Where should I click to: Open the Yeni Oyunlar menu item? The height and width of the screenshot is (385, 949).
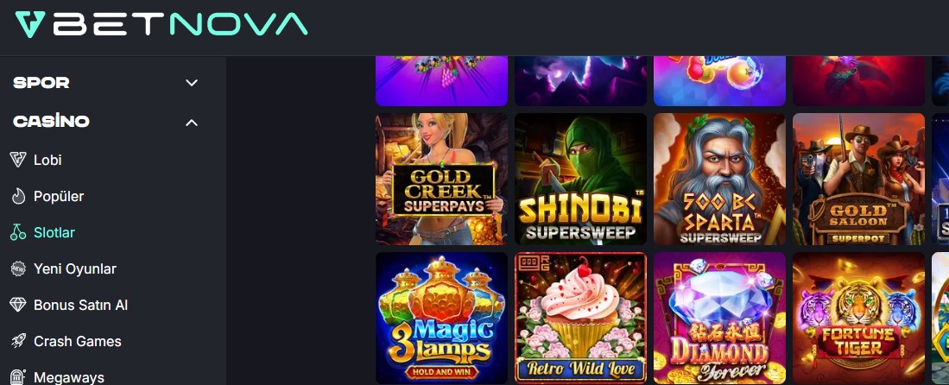coord(75,268)
